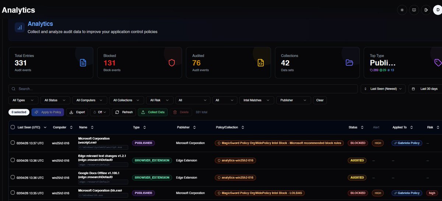Click the HIGH alert badge in wscript.exe row

(x=378, y=143)
